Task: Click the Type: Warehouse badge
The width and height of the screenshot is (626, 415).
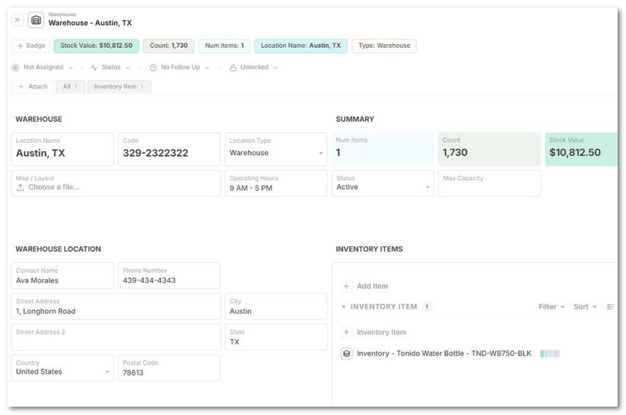Action: click(x=384, y=46)
